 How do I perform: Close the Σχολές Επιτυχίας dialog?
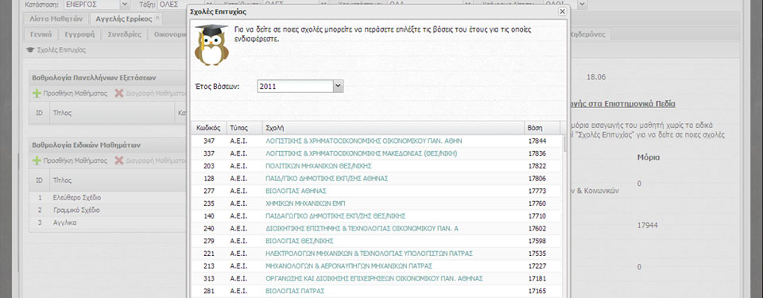click(562, 11)
